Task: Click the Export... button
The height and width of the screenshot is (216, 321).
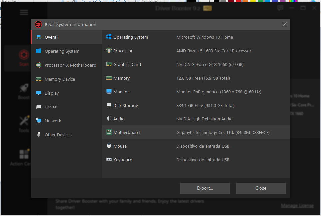Action: (205, 188)
